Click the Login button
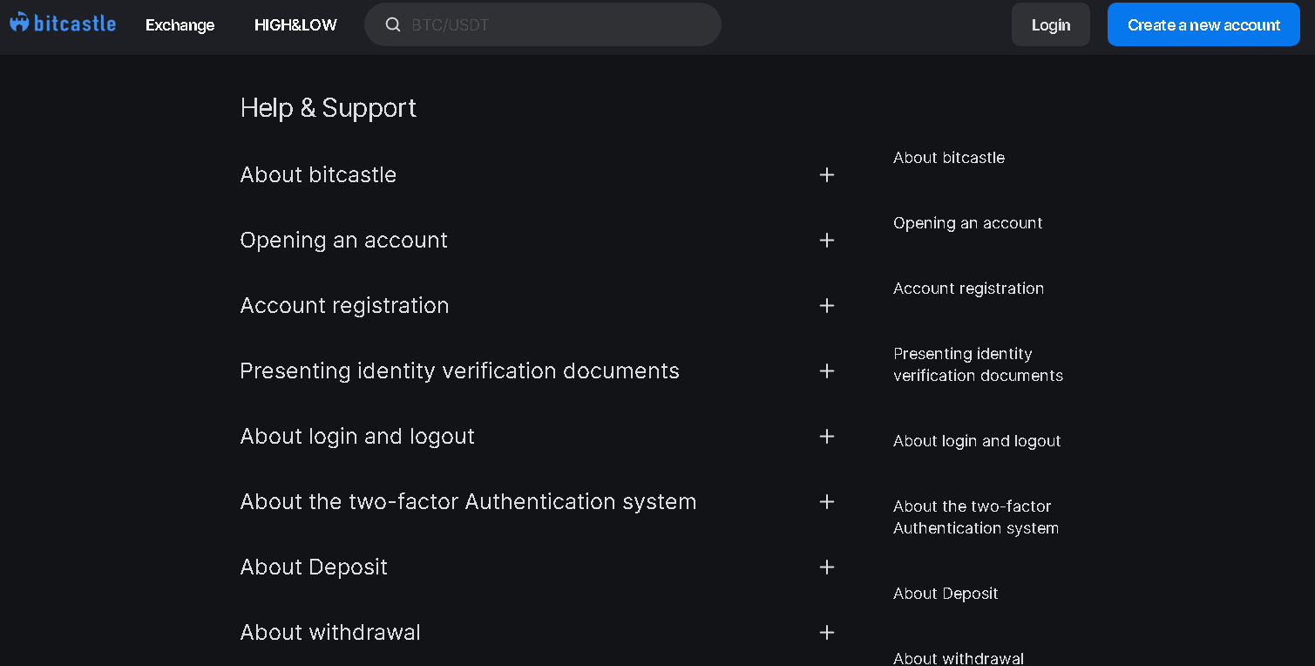The image size is (1315, 666). [1050, 25]
